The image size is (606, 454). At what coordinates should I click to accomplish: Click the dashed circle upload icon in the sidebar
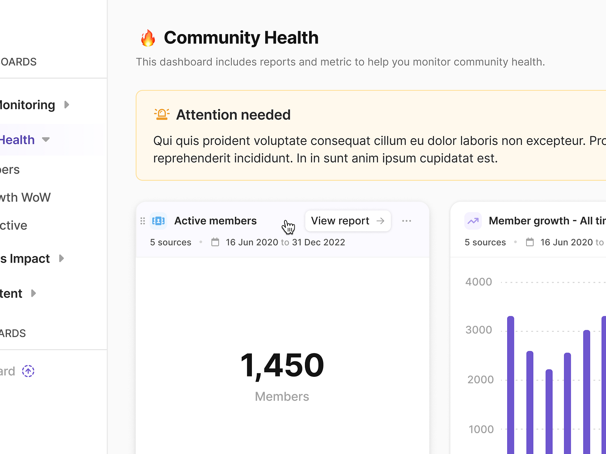tap(29, 371)
